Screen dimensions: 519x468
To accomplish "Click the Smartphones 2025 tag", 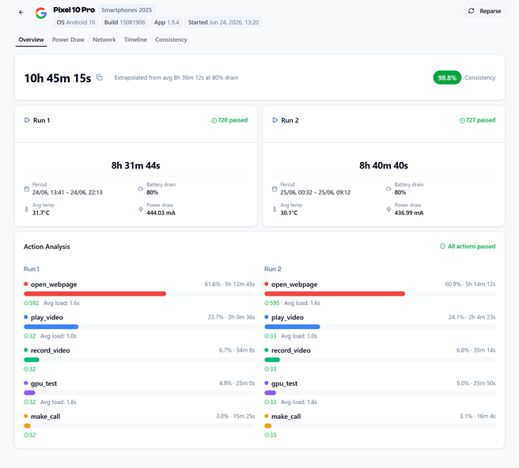I will click(x=127, y=10).
